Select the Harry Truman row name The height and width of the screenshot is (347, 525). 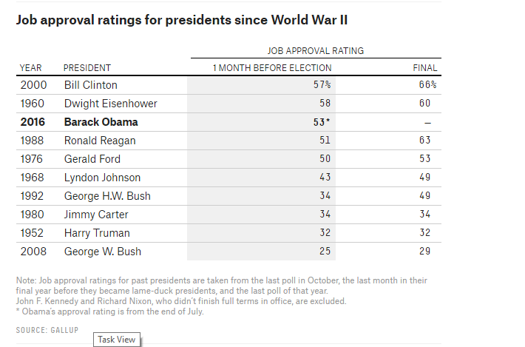pos(96,233)
